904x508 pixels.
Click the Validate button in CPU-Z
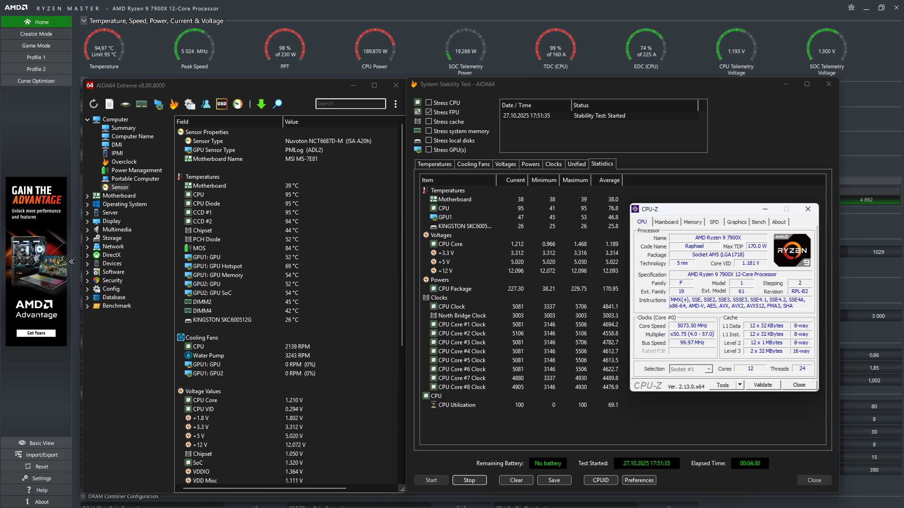click(x=762, y=385)
